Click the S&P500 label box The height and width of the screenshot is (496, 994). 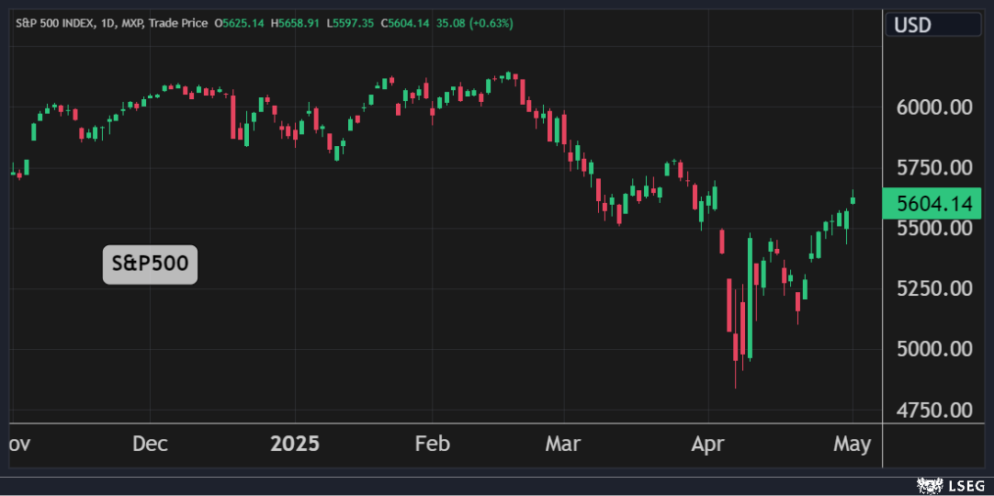[x=150, y=265]
